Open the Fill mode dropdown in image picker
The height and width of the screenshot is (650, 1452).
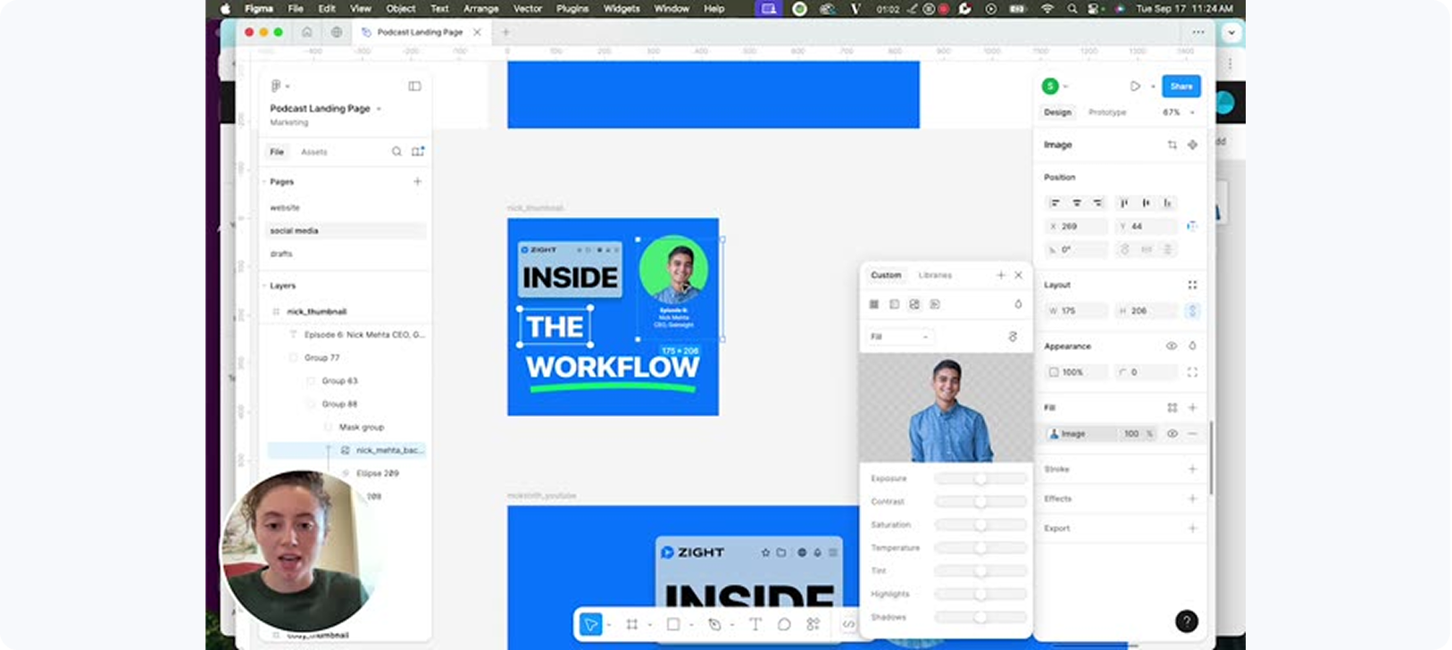900,337
